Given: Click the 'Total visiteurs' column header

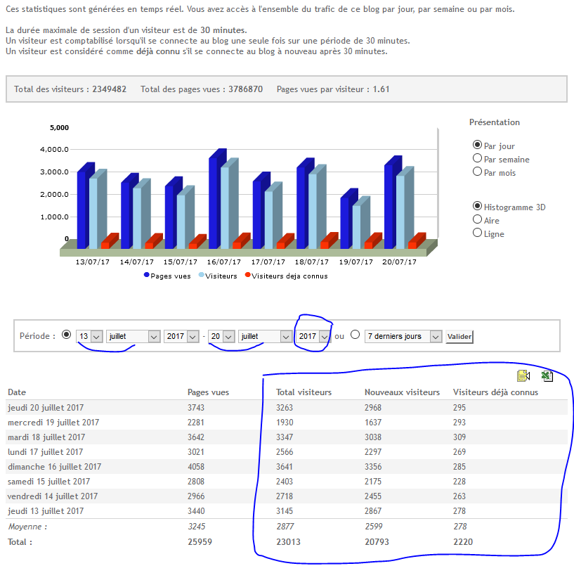Looking at the screenshot, I should tap(304, 392).
